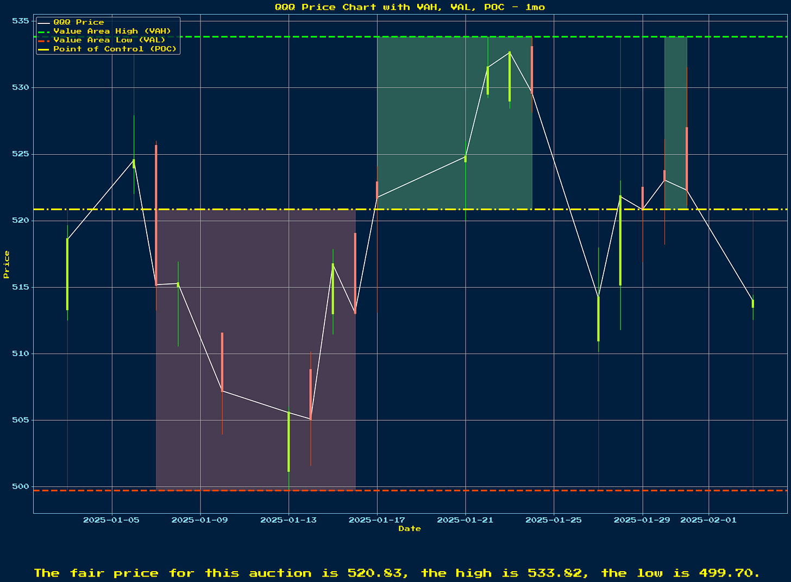This screenshot has height=582, width=791.
Task: Click the tall red candlestick spanning 515 to 525
Action: 156,215
